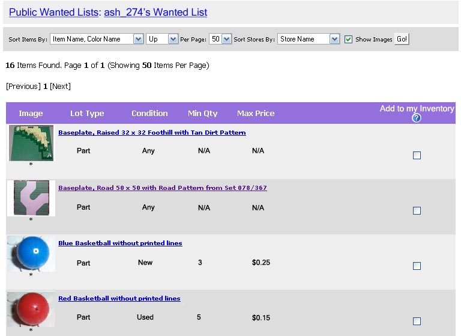Open the Public Wanted Lists link
Screen dimensions: 461x336
[54, 12]
